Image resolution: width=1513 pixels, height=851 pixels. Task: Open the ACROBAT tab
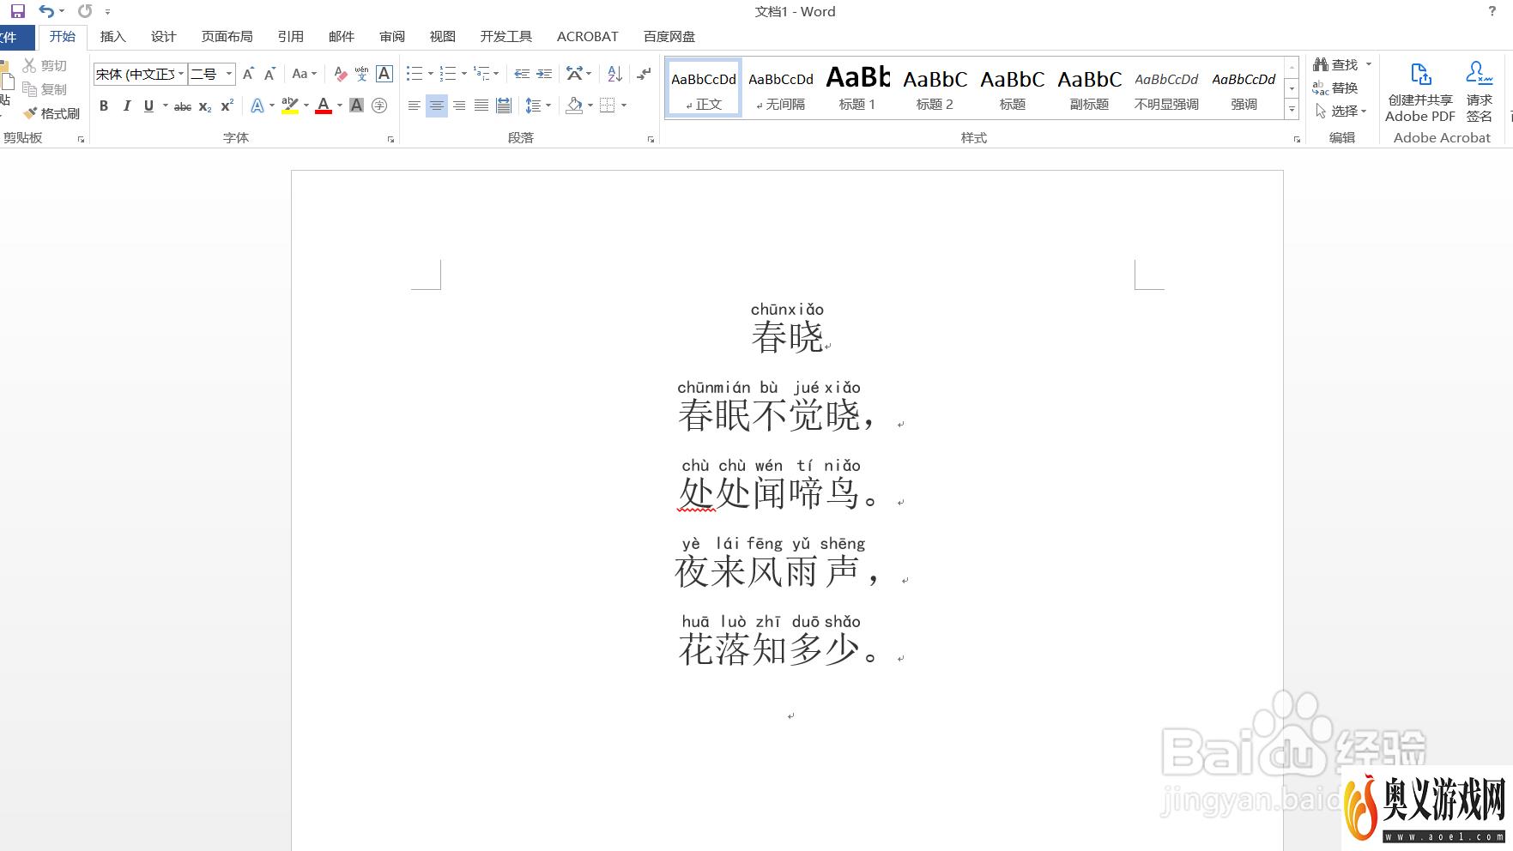(x=587, y=36)
